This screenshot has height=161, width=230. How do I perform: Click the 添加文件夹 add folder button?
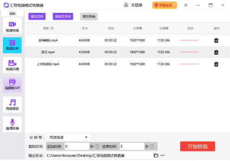click(x=63, y=16)
